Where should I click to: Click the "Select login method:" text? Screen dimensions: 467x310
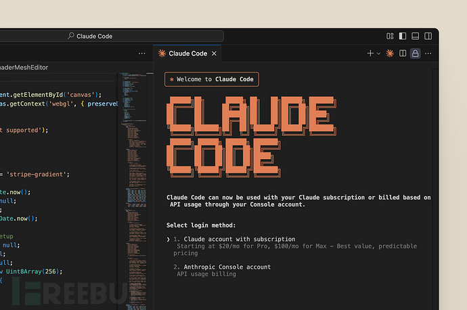tap(201, 225)
